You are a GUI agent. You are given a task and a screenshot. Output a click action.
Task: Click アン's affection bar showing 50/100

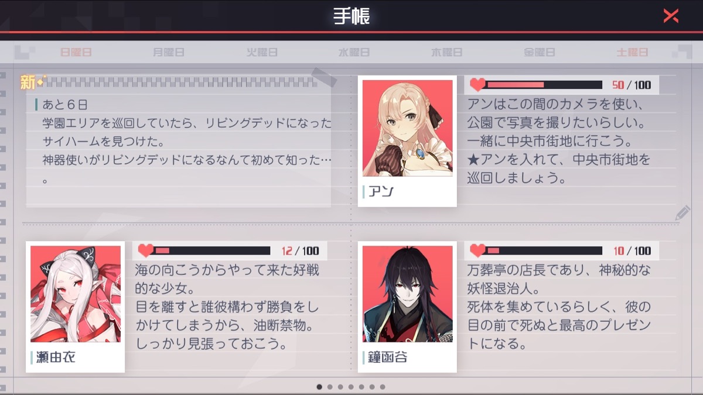click(x=544, y=85)
